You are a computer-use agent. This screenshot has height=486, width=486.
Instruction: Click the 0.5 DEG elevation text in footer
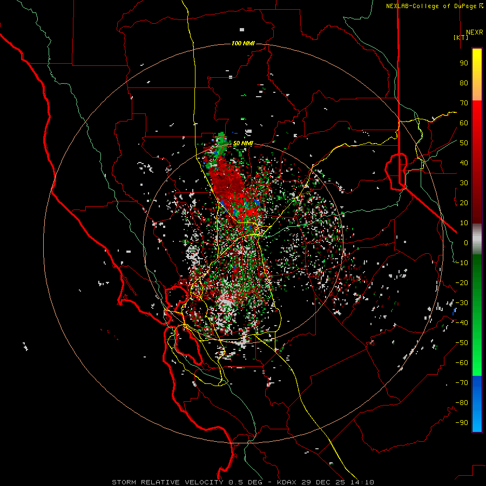point(246,482)
